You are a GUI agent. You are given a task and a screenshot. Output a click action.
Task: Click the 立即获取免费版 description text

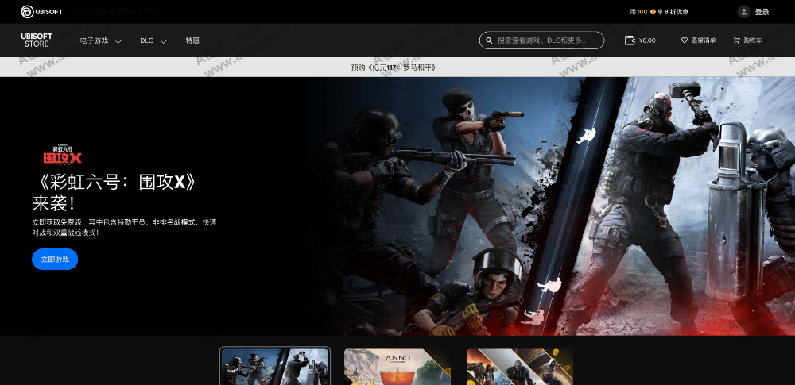(124, 228)
